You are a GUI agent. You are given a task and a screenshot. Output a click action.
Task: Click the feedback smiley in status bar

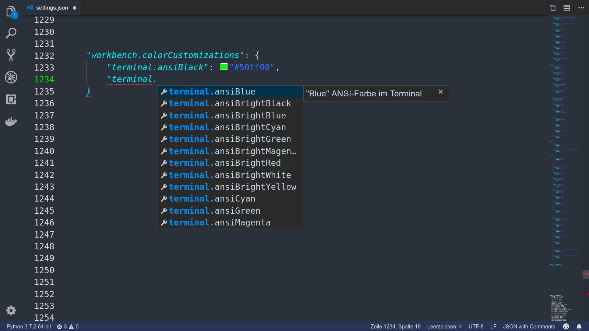click(566, 327)
